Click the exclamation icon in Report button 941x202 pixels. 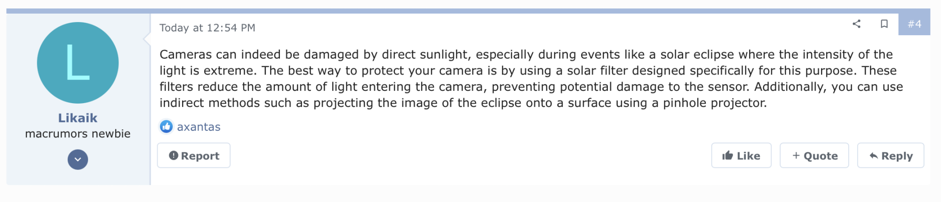tap(174, 156)
